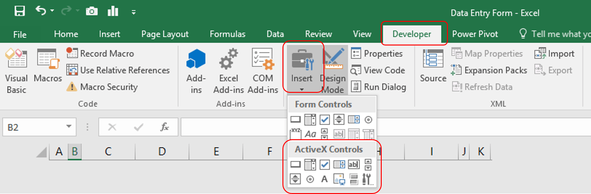Open the File menu

point(20,34)
